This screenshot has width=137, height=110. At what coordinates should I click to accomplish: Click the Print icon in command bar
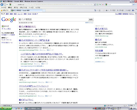click(107, 10)
